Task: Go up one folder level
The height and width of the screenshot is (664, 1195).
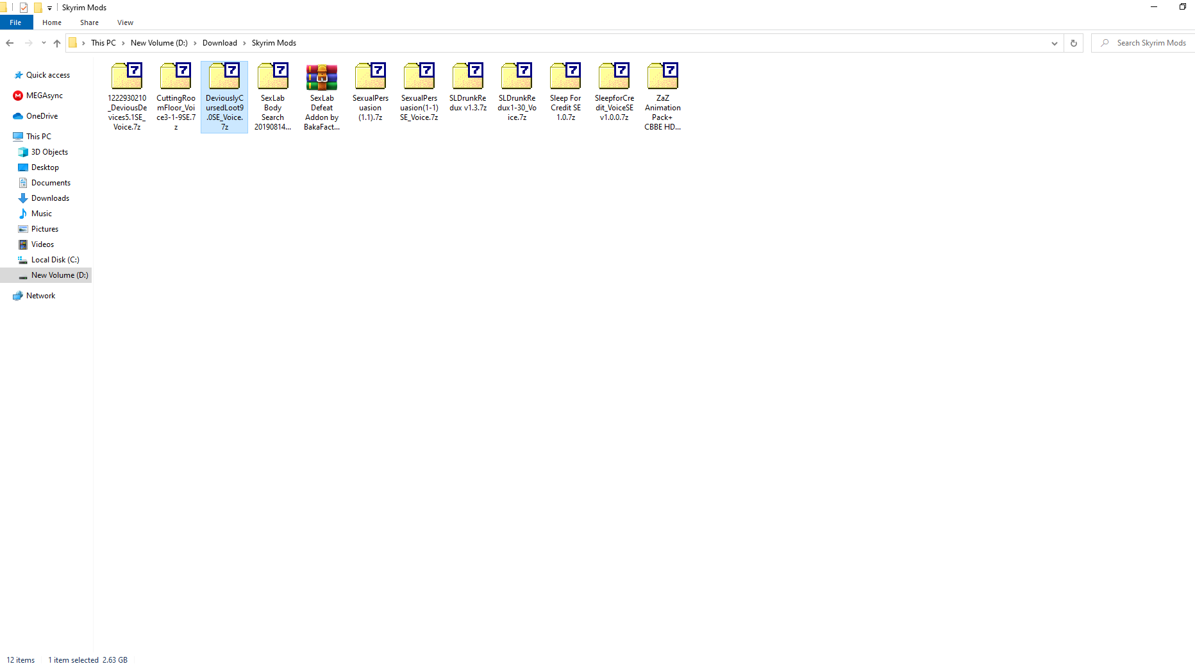Action: tap(57, 43)
